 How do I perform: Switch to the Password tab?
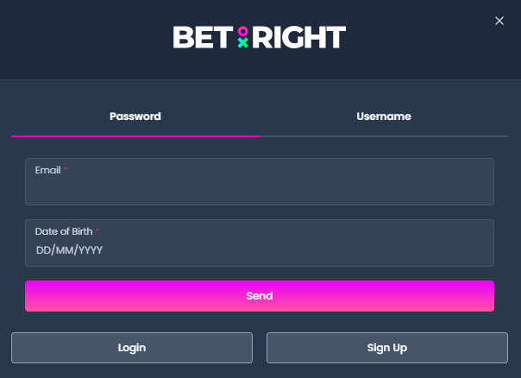tap(135, 117)
